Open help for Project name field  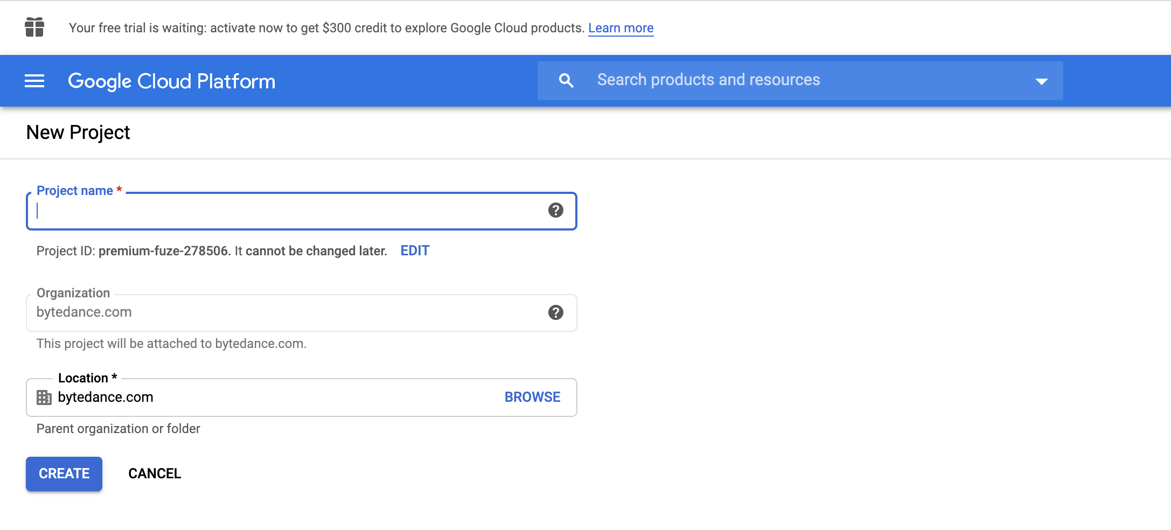pos(555,210)
